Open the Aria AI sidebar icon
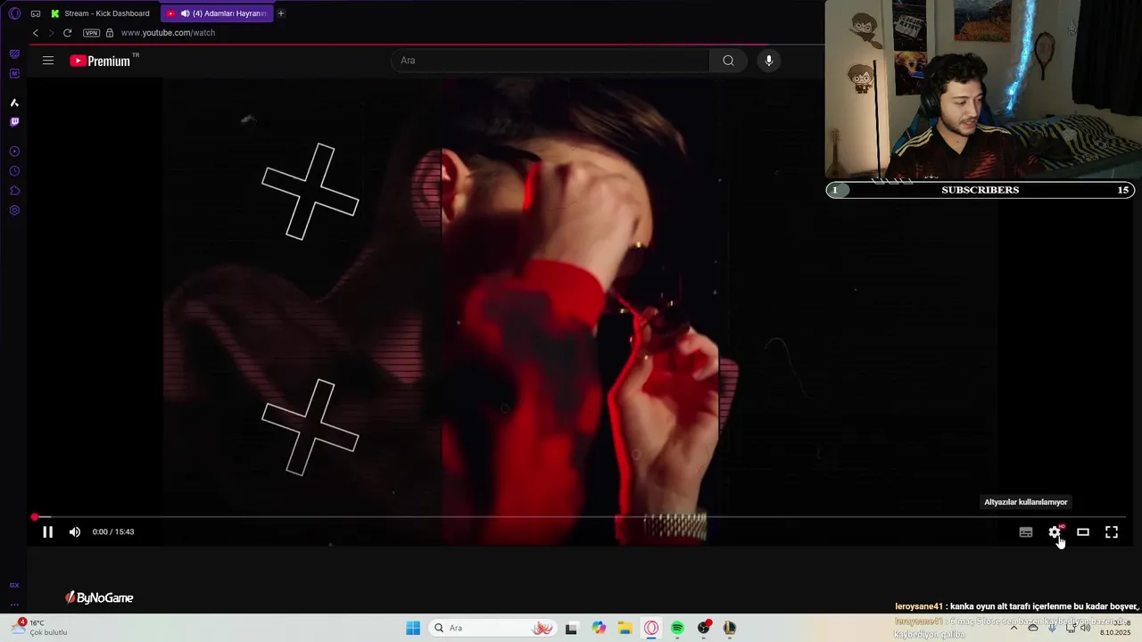The image size is (1142, 642). coord(14,103)
